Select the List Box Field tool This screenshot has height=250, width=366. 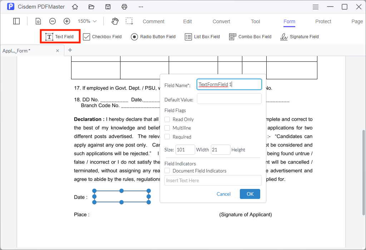pyautogui.click(x=202, y=36)
